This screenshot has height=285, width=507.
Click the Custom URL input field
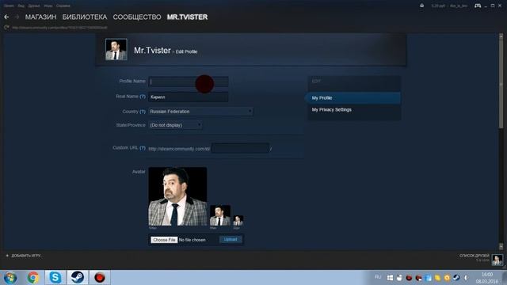coord(241,148)
